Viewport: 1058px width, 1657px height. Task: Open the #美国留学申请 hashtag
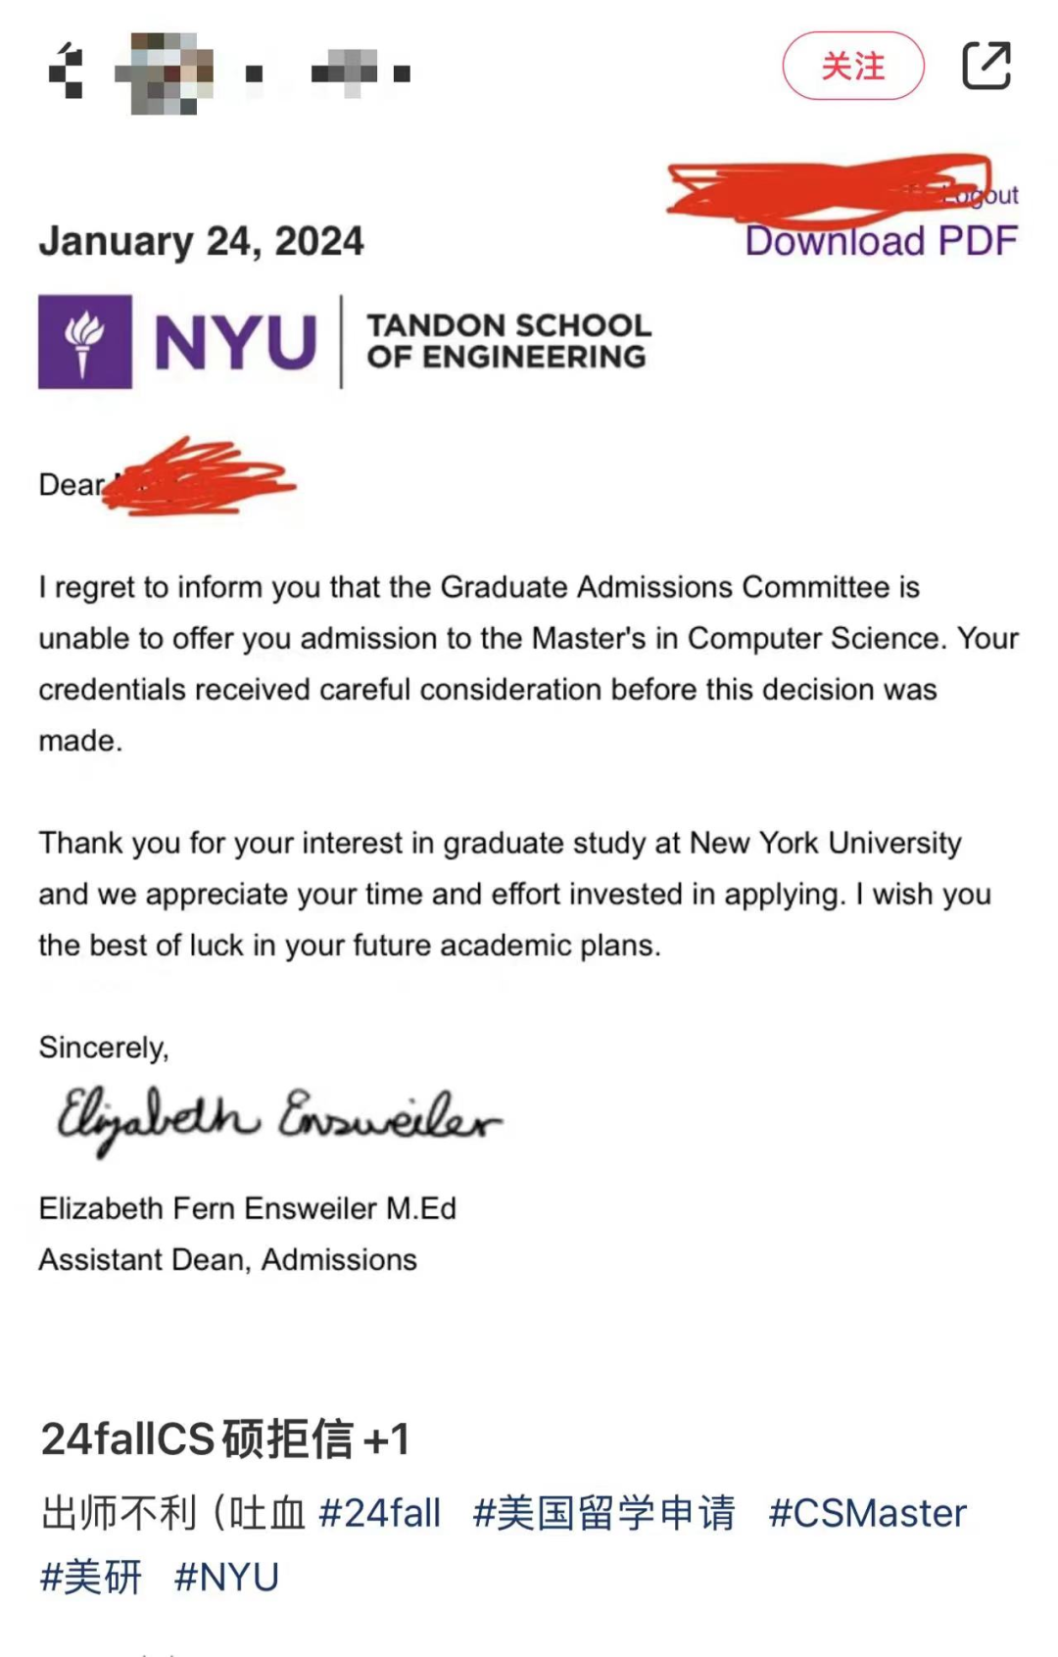[x=604, y=1513]
